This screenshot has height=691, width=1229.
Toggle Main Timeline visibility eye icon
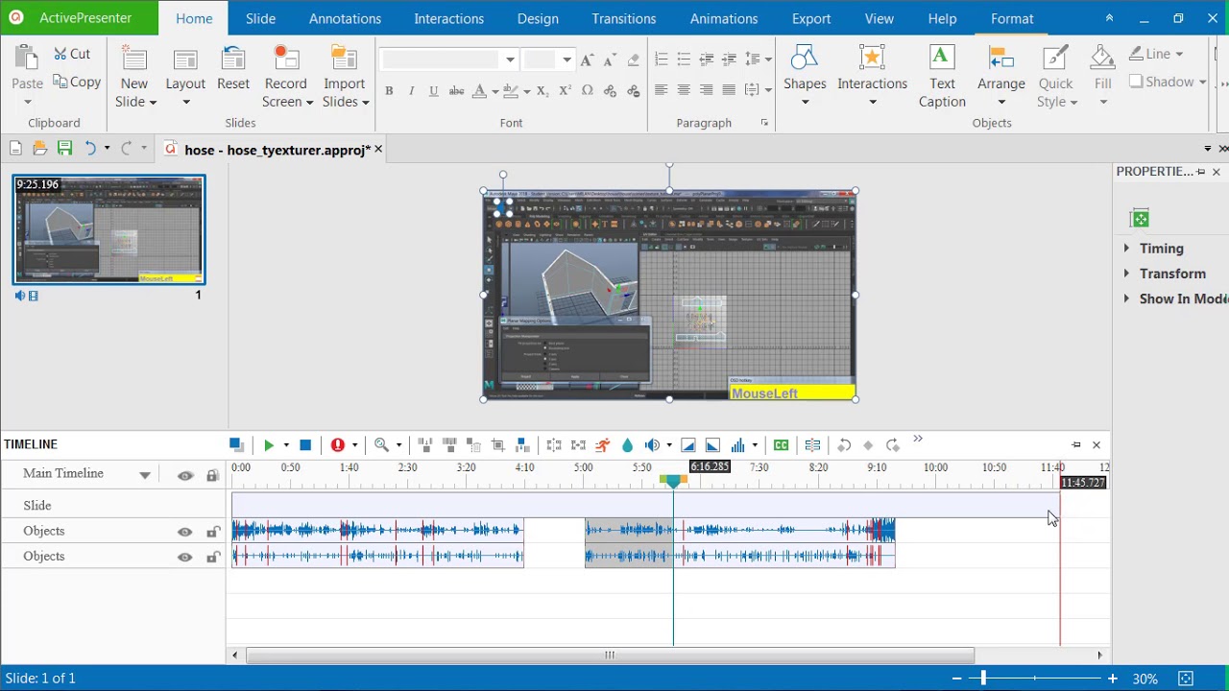click(185, 475)
